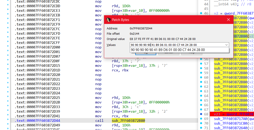Open Help from the Patch Bytes dialog
Viewport: 254px width, 130px height.
(192, 53)
